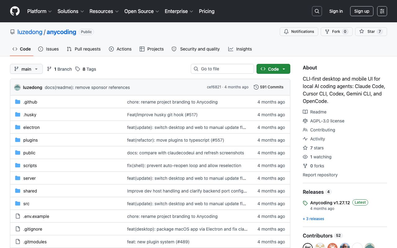This screenshot has width=397, height=248.
Task: Click the star icon beside 7 stars
Action: 305,148
